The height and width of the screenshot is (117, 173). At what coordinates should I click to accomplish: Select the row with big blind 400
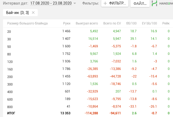point(88,92)
